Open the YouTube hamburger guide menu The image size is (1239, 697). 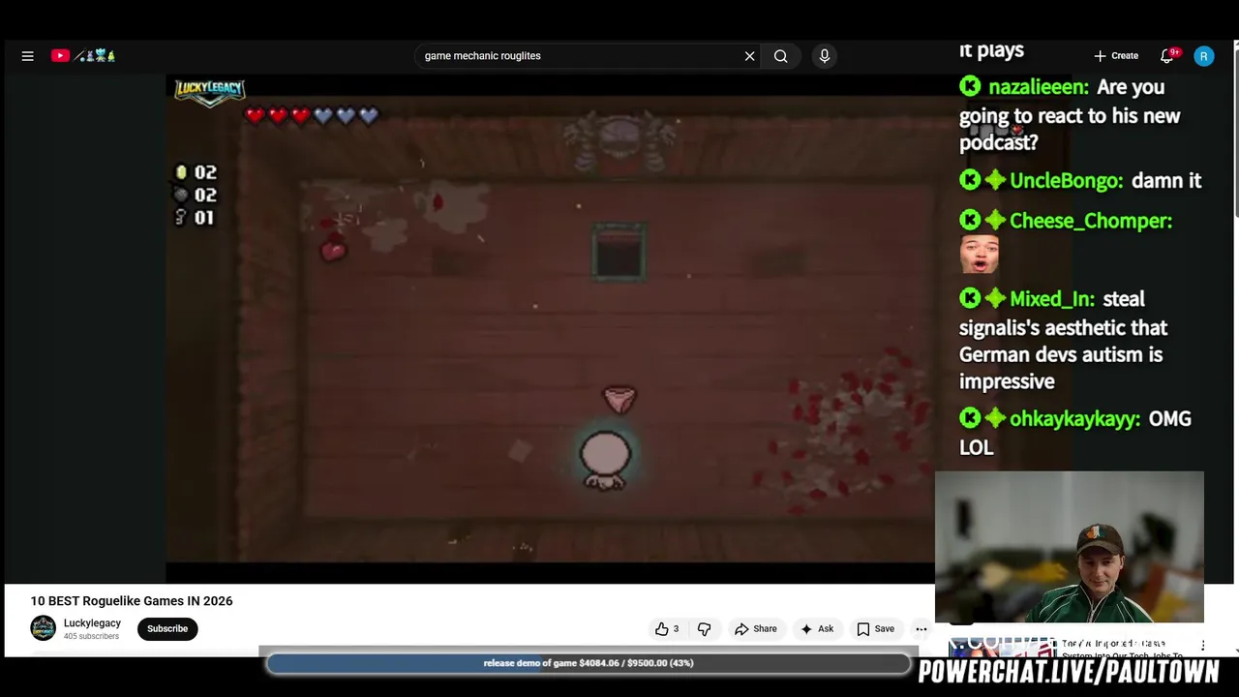(27, 56)
